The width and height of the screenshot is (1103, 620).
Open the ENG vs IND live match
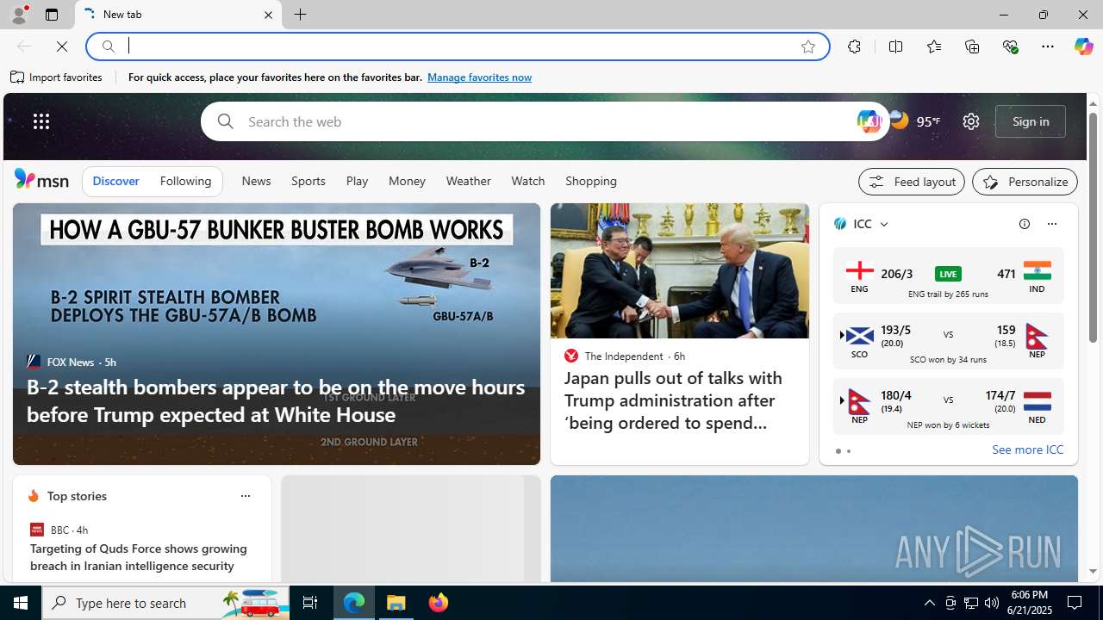[x=948, y=276]
